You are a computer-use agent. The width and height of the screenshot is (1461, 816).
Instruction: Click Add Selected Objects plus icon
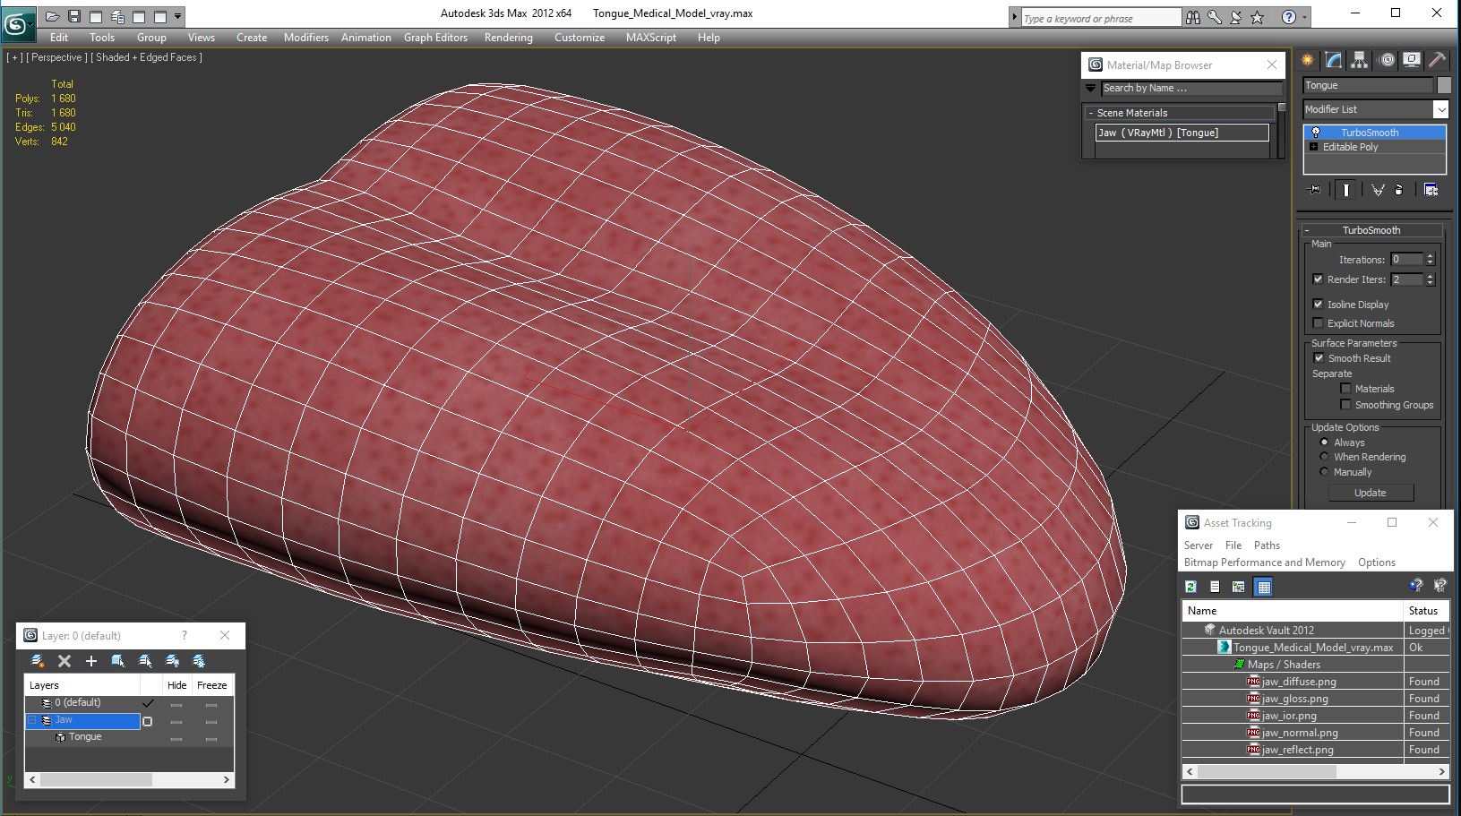pyautogui.click(x=91, y=661)
